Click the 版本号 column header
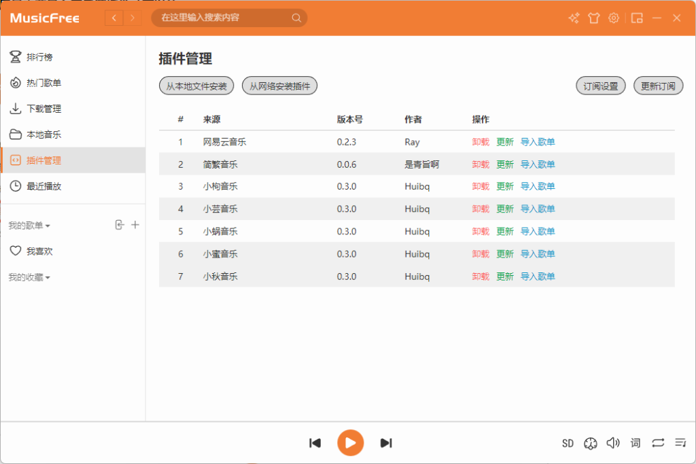This screenshot has height=464, width=696. 350,120
